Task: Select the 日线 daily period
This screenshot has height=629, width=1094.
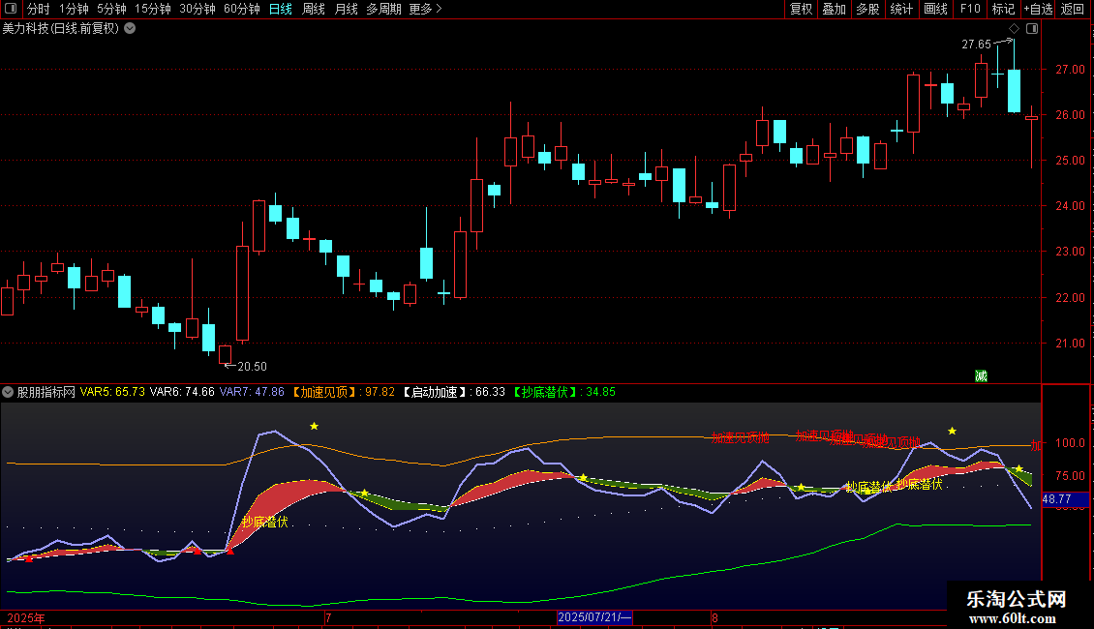Action: (280, 9)
